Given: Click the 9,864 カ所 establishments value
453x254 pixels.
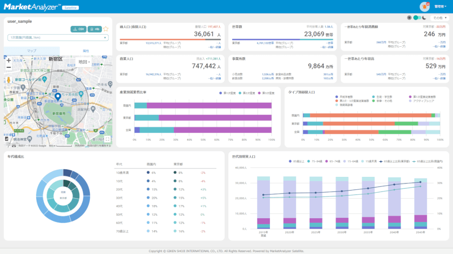Looking at the screenshot, I should pyautogui.click(x=320, y=66).
